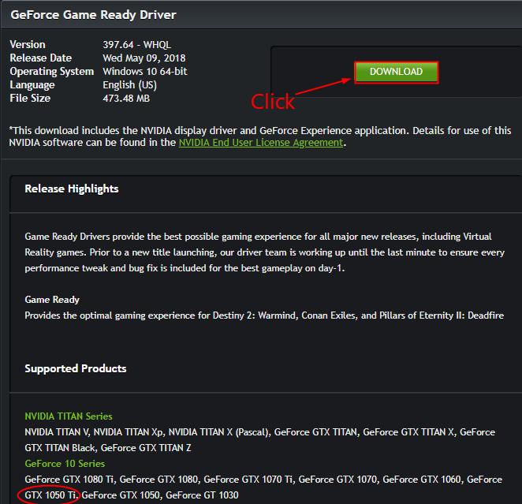
Task: Click the English (US) language value
Action: (129, 84)
